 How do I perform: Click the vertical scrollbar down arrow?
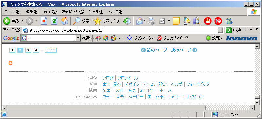click(x=257, y=102)
